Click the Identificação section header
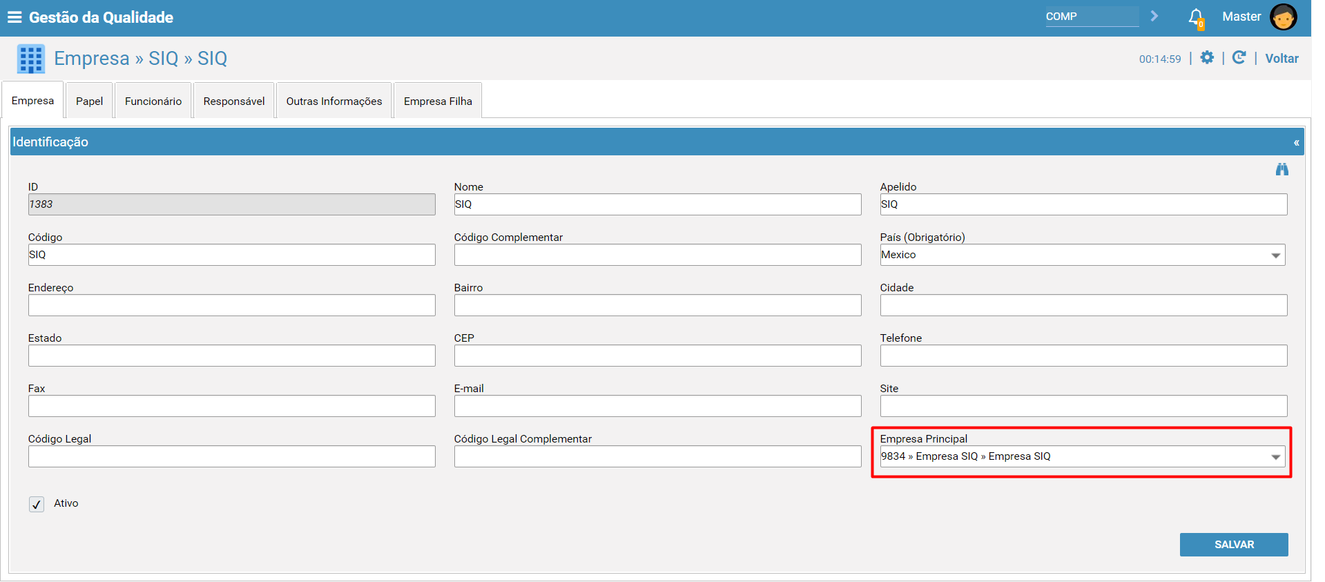The height and width of the screenshot is (582, 1325). [x=657, y=142]
